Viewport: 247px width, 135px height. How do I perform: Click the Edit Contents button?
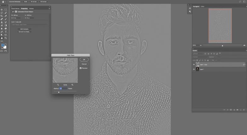click(x=24, y=29)
